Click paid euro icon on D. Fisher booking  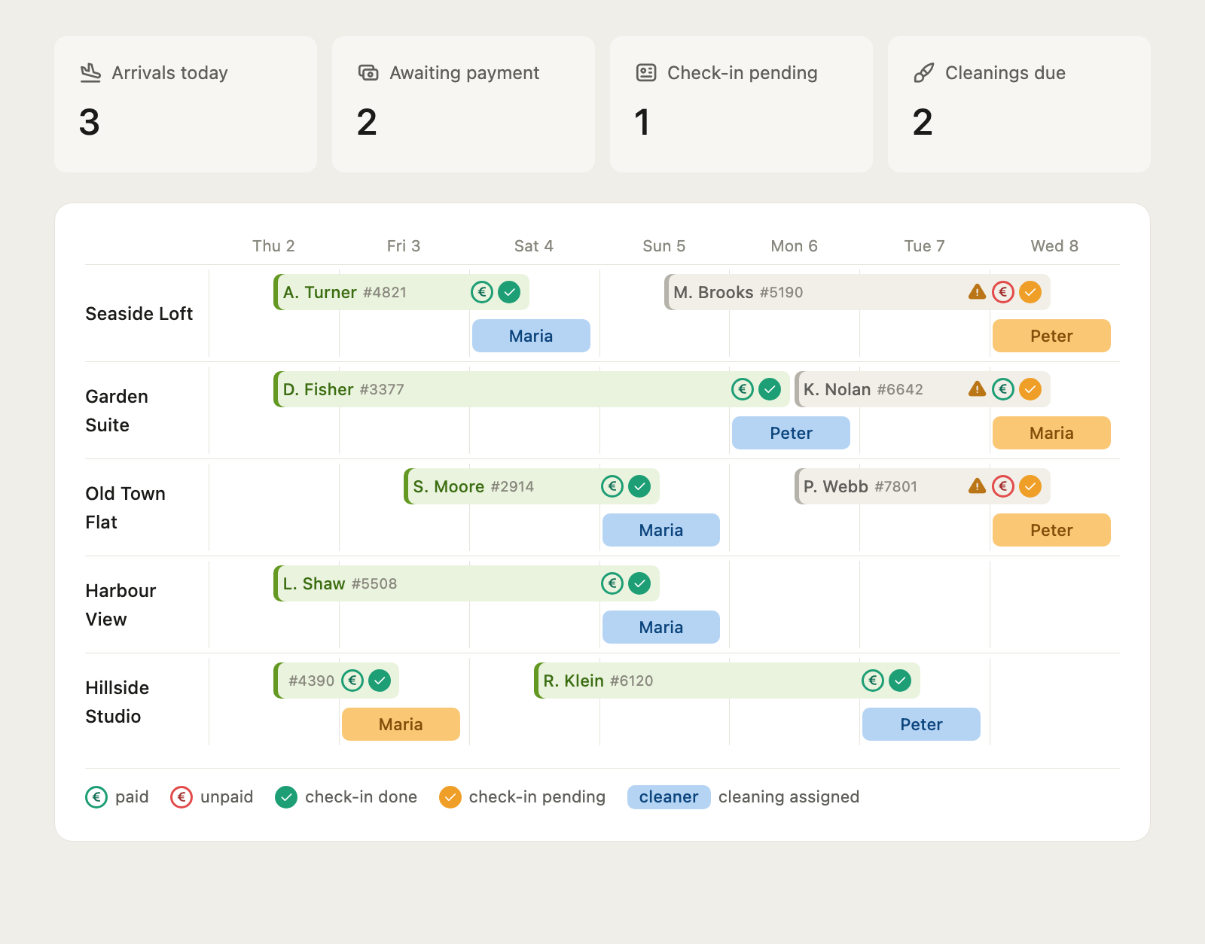point(743,388)
